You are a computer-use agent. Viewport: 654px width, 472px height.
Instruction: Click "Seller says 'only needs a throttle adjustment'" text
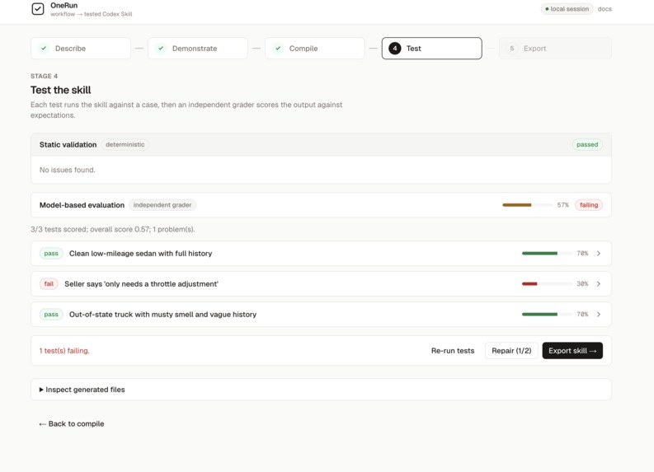[x=141, y=283]
